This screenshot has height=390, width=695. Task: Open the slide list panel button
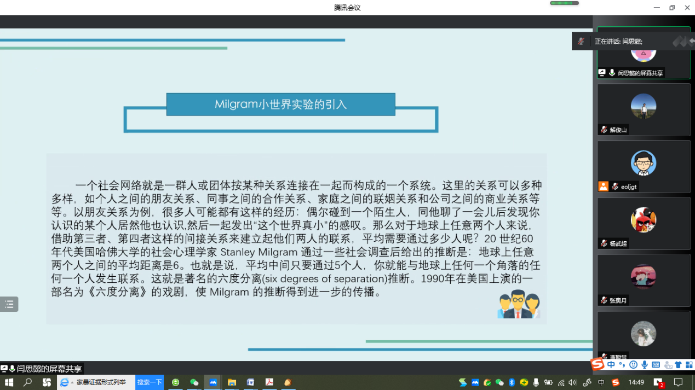9,304
